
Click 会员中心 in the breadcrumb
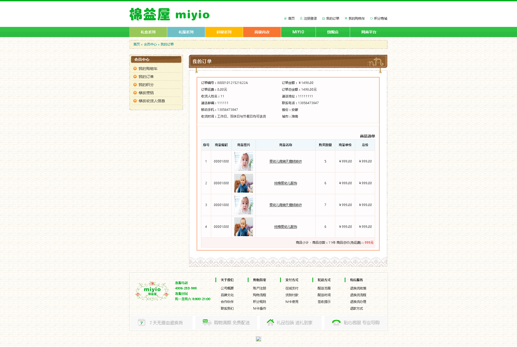click(150, 44)
